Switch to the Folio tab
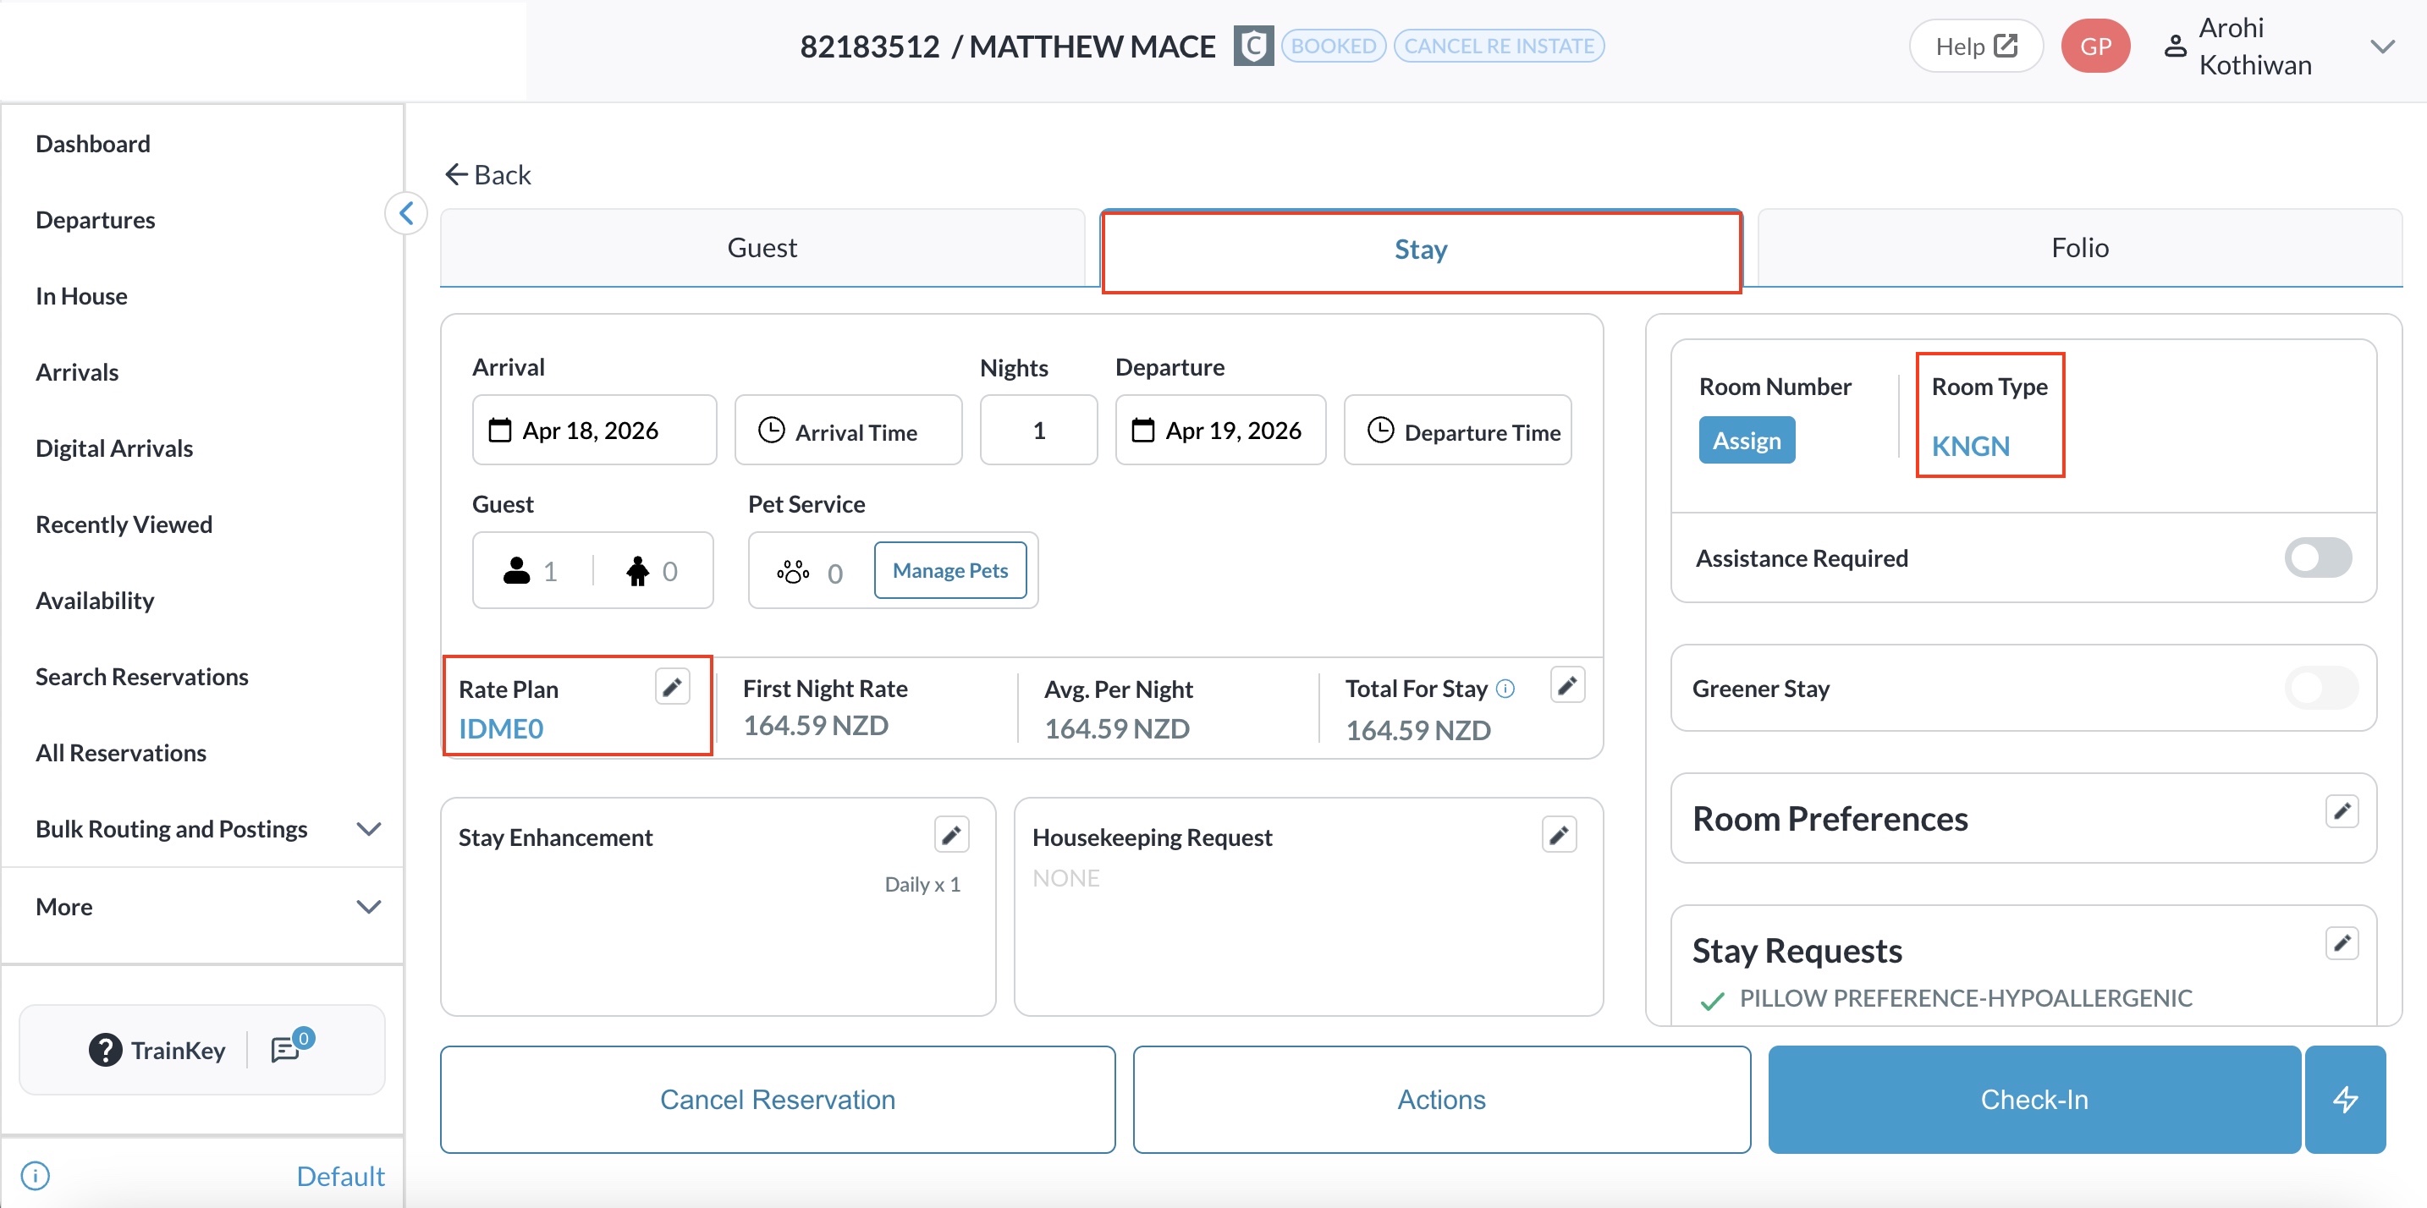The image size is (2427, 1208). coord(2079,248)
